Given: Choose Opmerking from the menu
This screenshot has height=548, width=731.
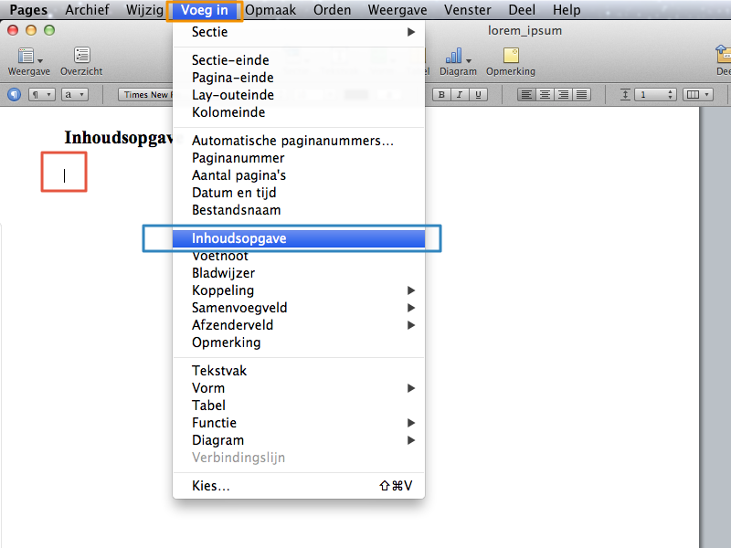Looking at the screenshot, I should click(299, 342).
